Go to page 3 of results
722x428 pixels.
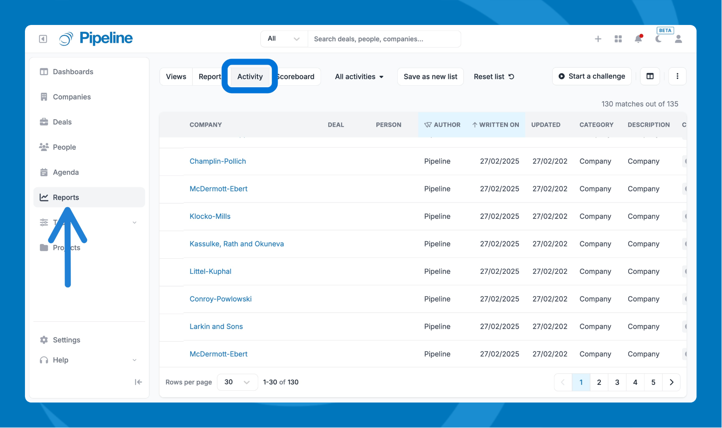click(x=617, y=382)
